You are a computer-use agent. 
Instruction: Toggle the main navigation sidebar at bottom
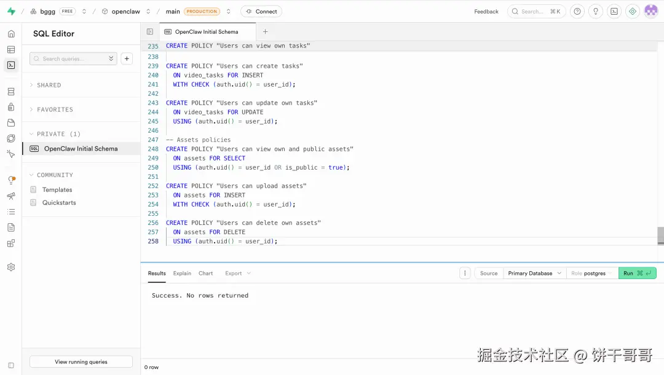point(11,366)
